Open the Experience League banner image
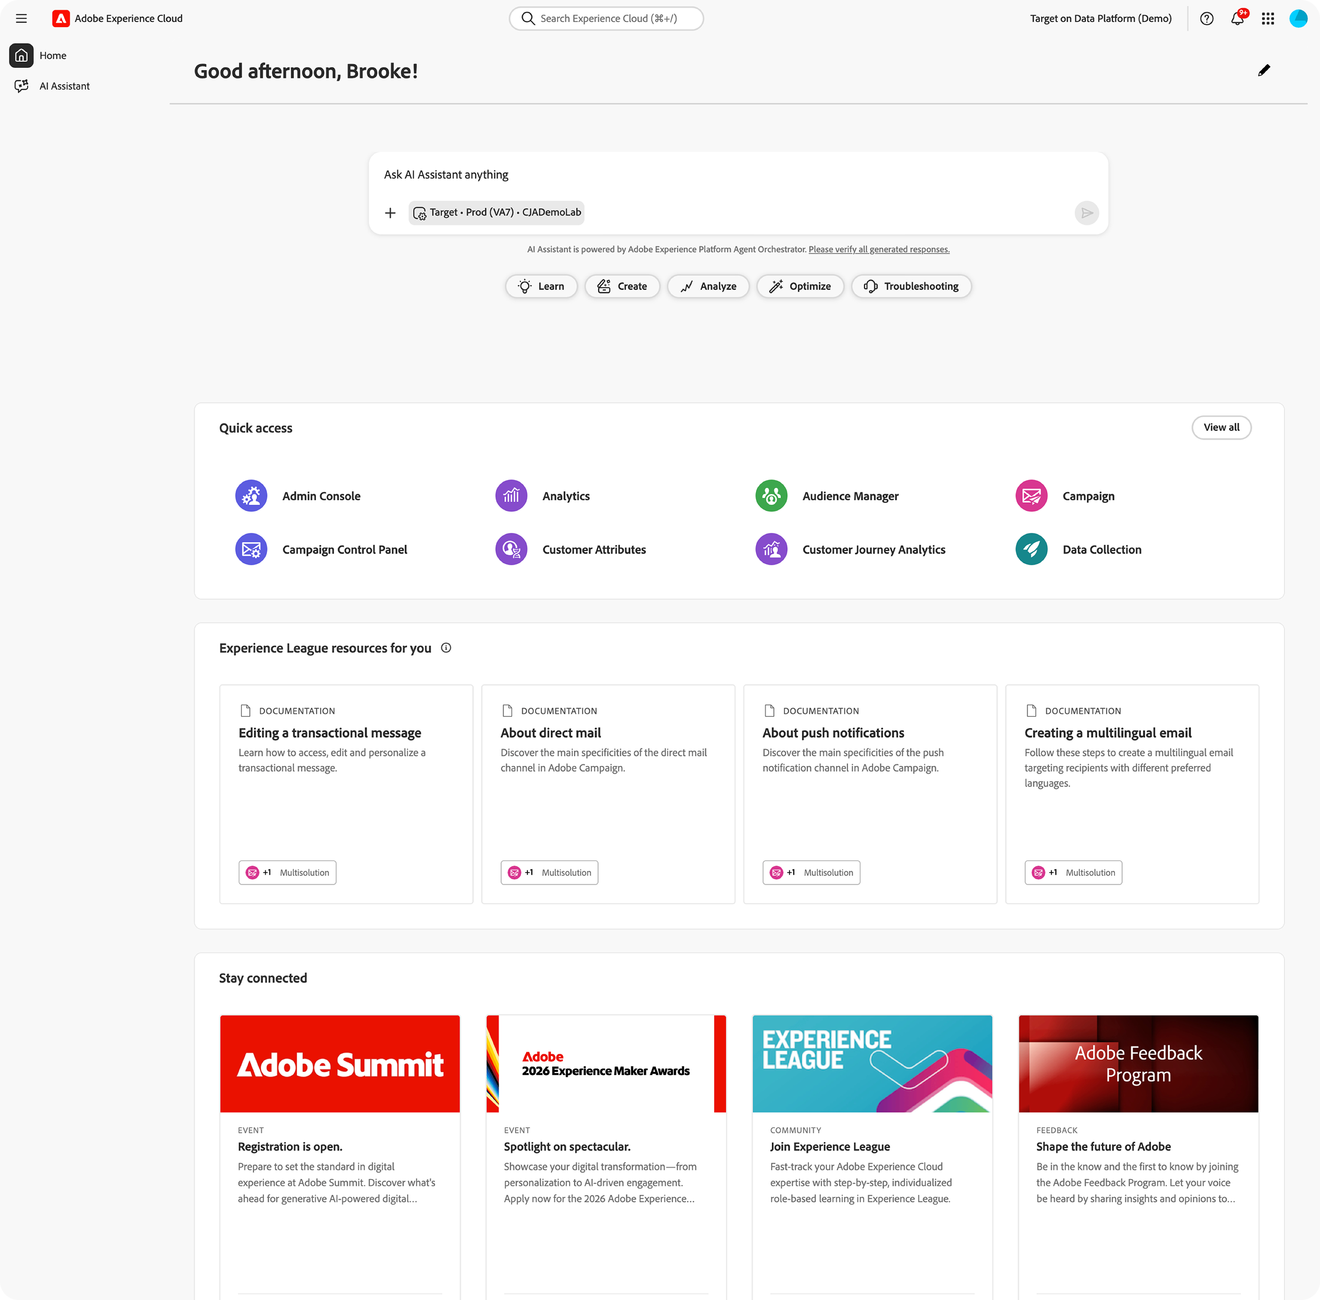This screenshot has width=1320, height=1300. [x=872, y=1064]
